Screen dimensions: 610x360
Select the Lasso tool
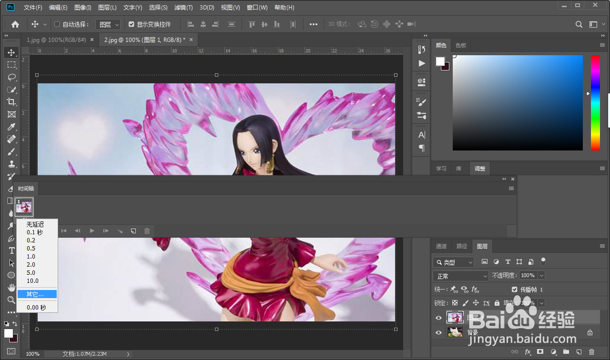click(11, 77)
